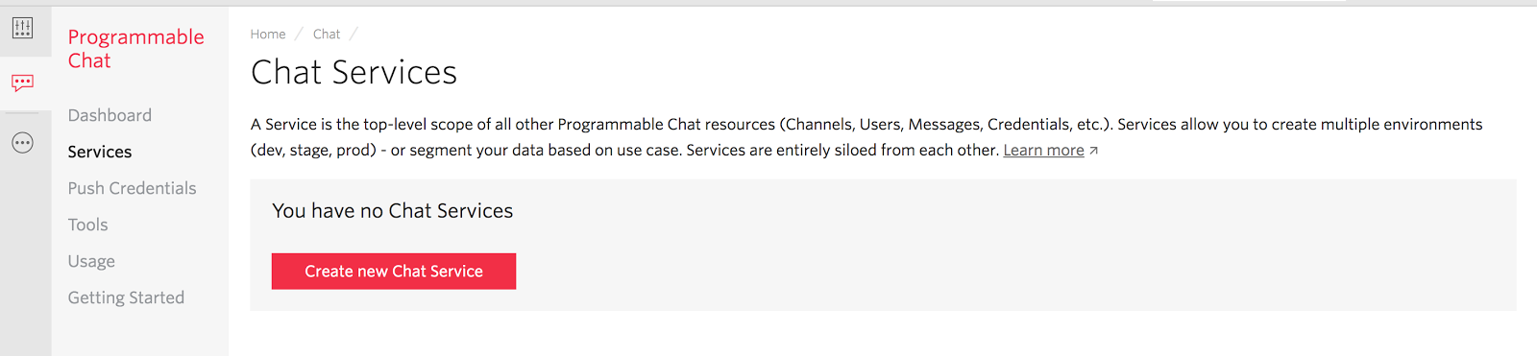Select the red Programmable Chat bubble icon
1537x356 pixels.
click(22, 83)
